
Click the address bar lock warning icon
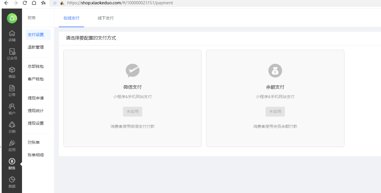tap(62, 3)
